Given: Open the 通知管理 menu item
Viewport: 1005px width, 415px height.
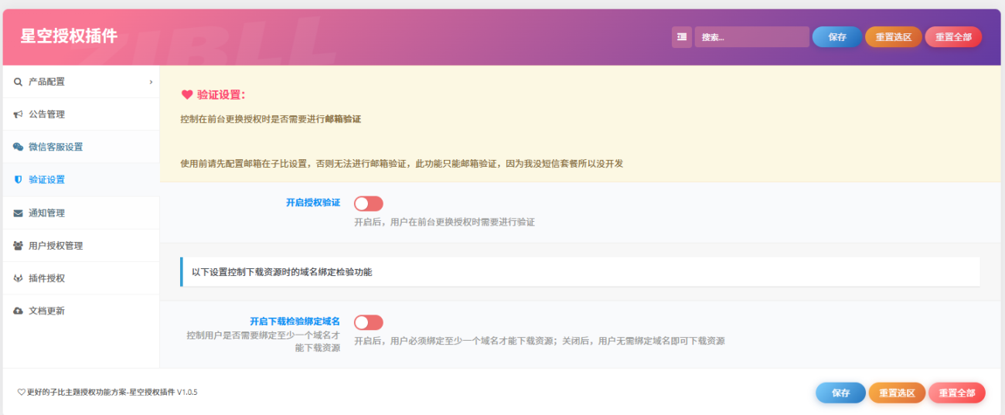Looking at the screenshot, I should pos(47,213).
